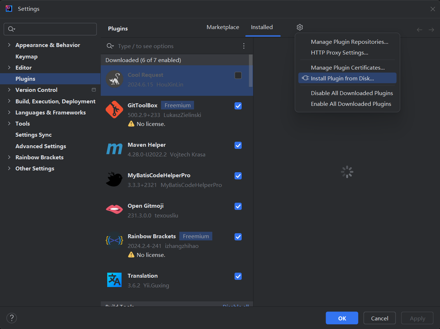Open help with the question mark button

point(11,318)
